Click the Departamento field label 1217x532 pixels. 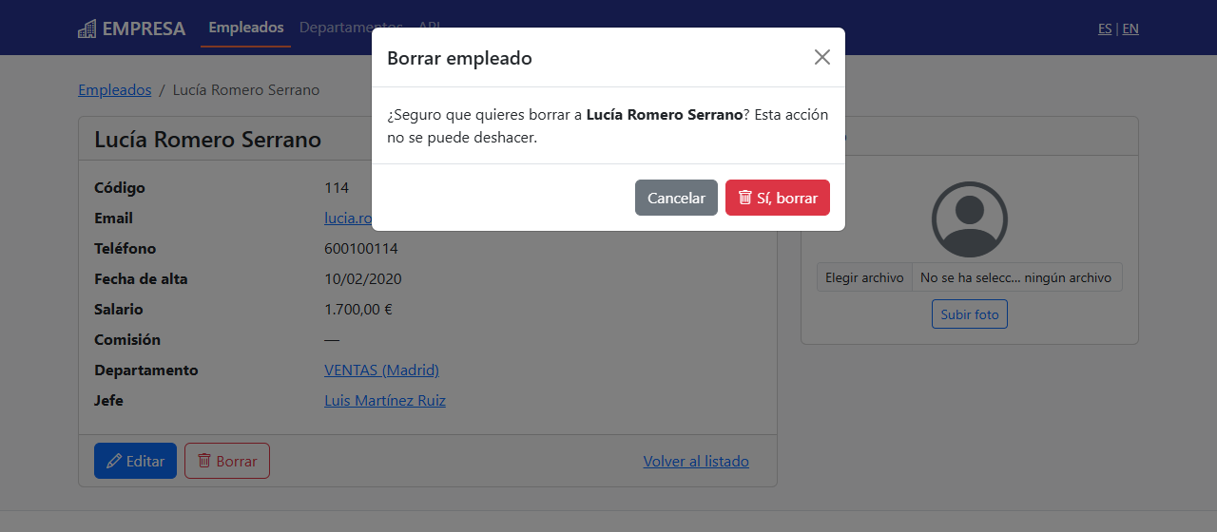pos(146,370)
